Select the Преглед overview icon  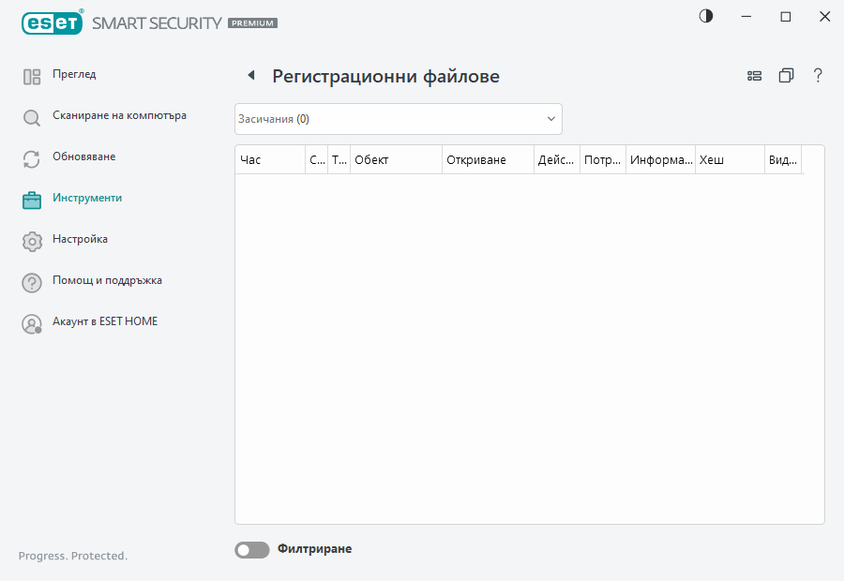pyautogui.click(x=31, y=74)
